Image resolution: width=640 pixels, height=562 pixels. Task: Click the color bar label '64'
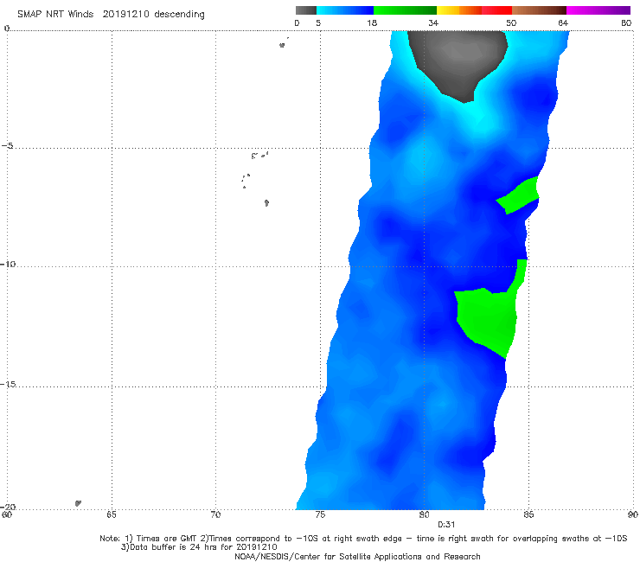(x=563, y=22)
